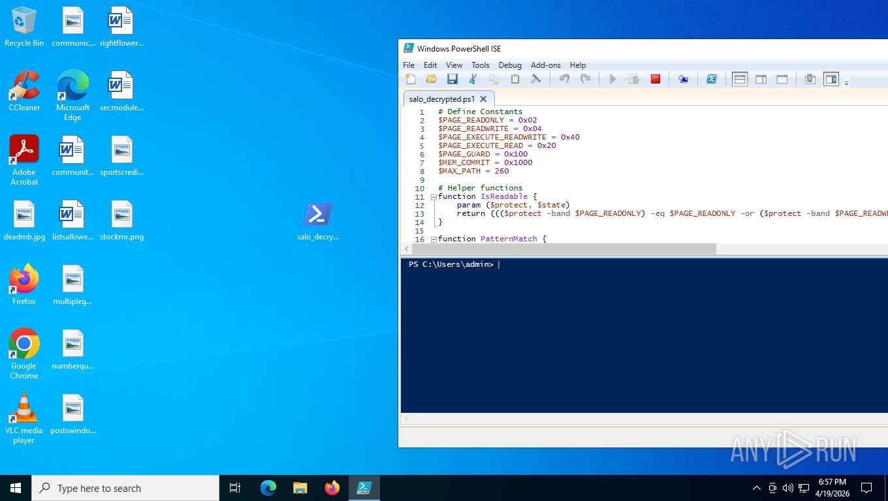The width and height of the screenshot is (888, 501).
Task: Expand the toolbar overflow options arrow
Action: click(x=847, y=83)
